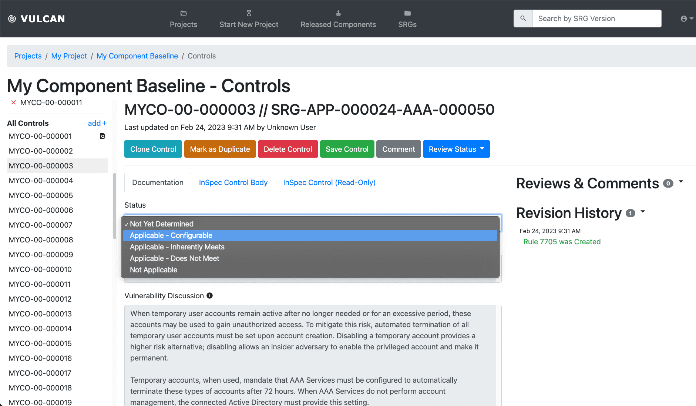696x406 pixels.
Task: Click the add+ link above the controls list
Action: point(97,123)
